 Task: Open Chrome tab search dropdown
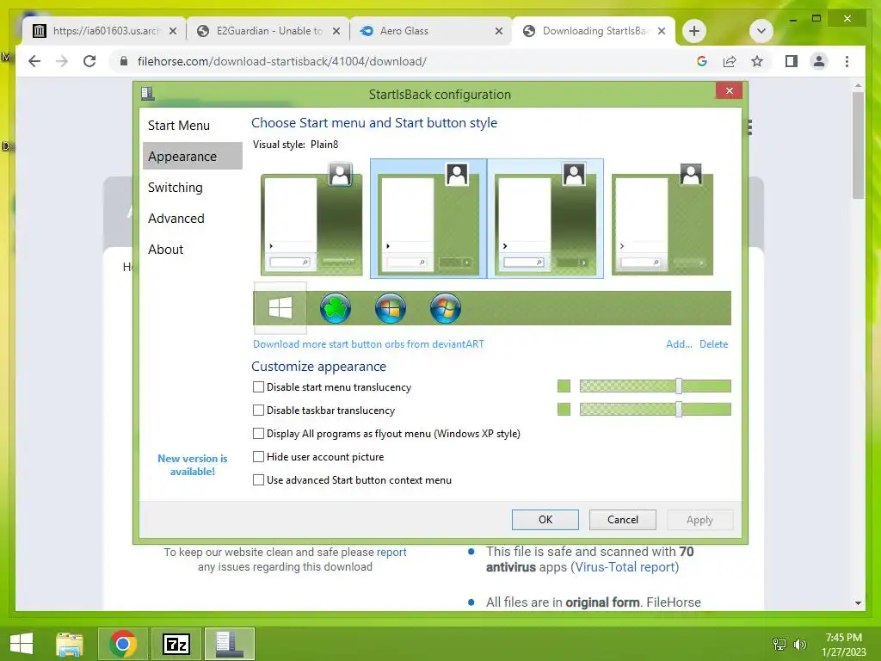pyautogui.click(x=761, y=31)
